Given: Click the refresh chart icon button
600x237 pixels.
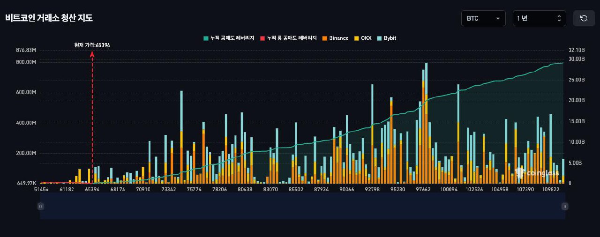Looking at the screenshot, I should pos(584,18).
